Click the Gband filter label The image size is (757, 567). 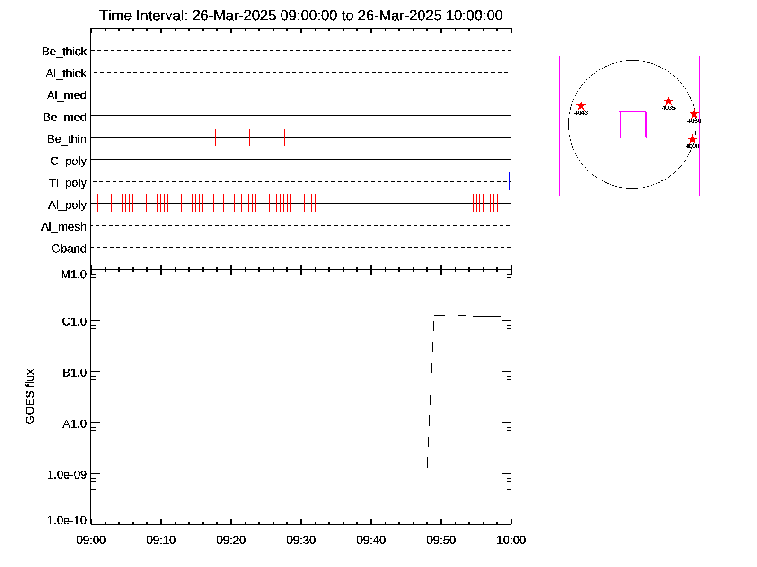click(69, 249)
